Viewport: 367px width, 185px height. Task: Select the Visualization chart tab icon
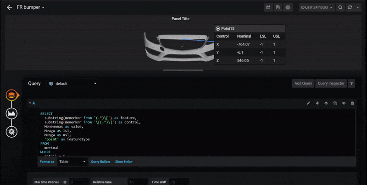click(x=12, y=113)
